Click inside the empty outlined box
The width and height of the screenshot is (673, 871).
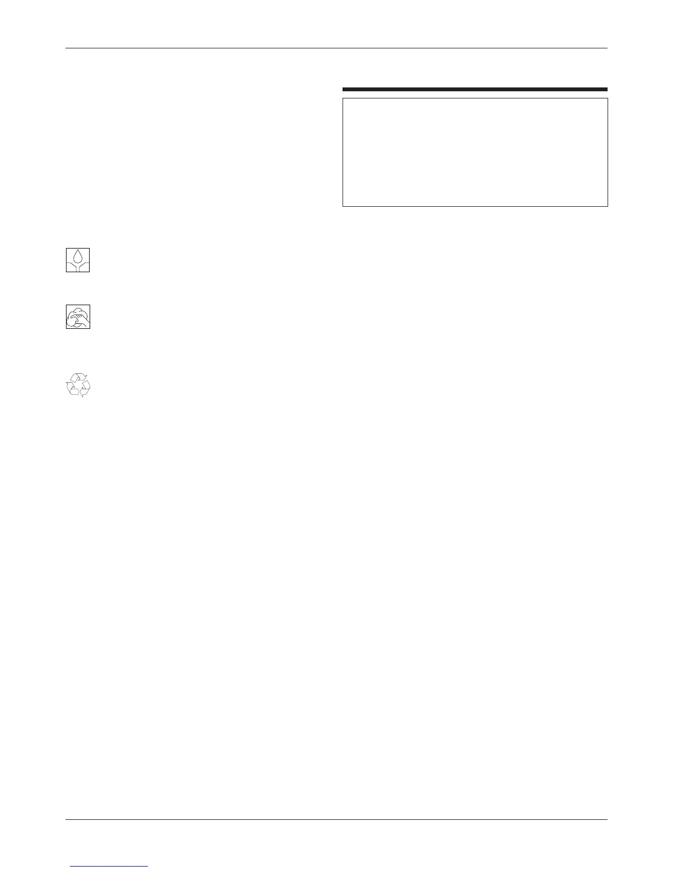click(475, 152)
